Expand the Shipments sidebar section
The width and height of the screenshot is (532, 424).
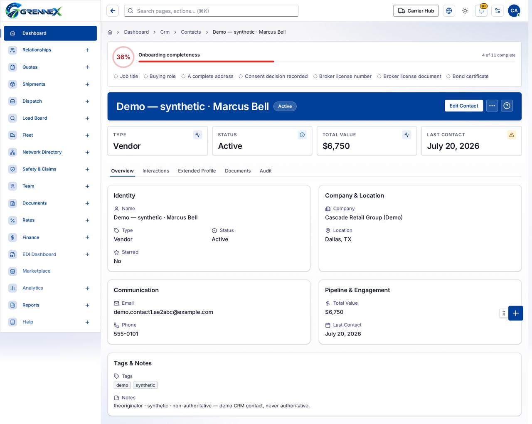[x=87, y=84]
